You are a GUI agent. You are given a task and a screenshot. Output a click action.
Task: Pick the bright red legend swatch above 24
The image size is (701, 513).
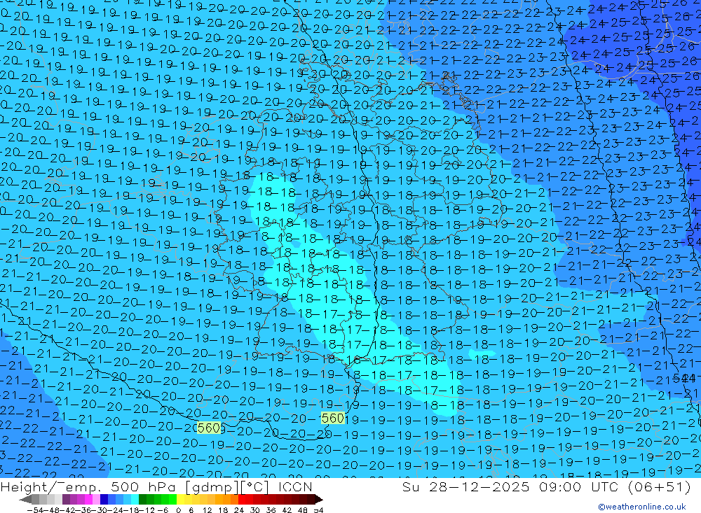click(x=242, y=499)
